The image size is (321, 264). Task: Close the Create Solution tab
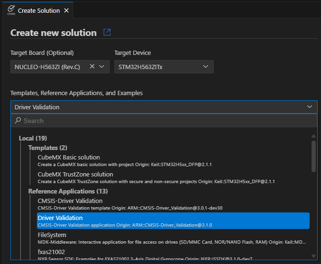[66, 10]
